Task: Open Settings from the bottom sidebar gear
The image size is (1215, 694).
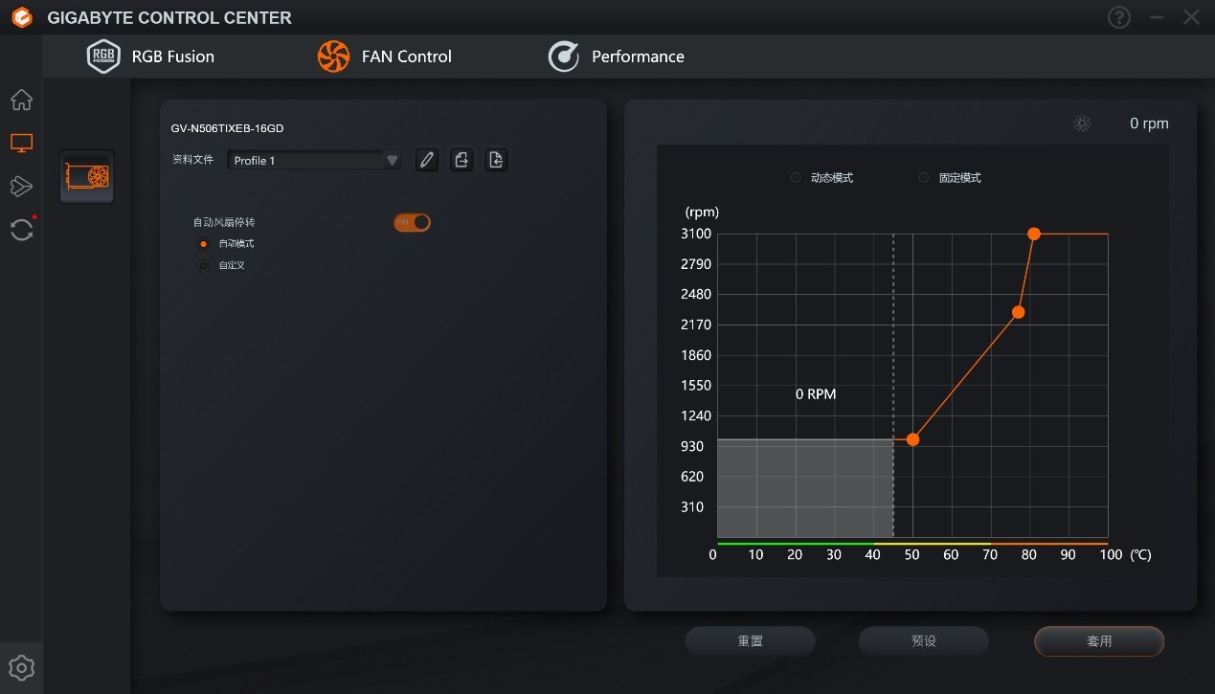Action: pyautogui.click(x=21, y=667)
